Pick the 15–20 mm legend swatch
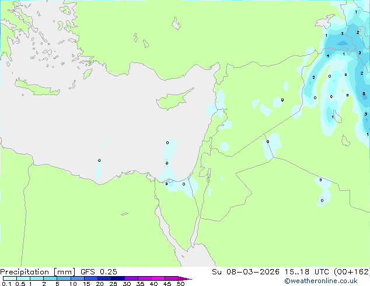This screenshot has width=370, height=286. coord(91,278)
